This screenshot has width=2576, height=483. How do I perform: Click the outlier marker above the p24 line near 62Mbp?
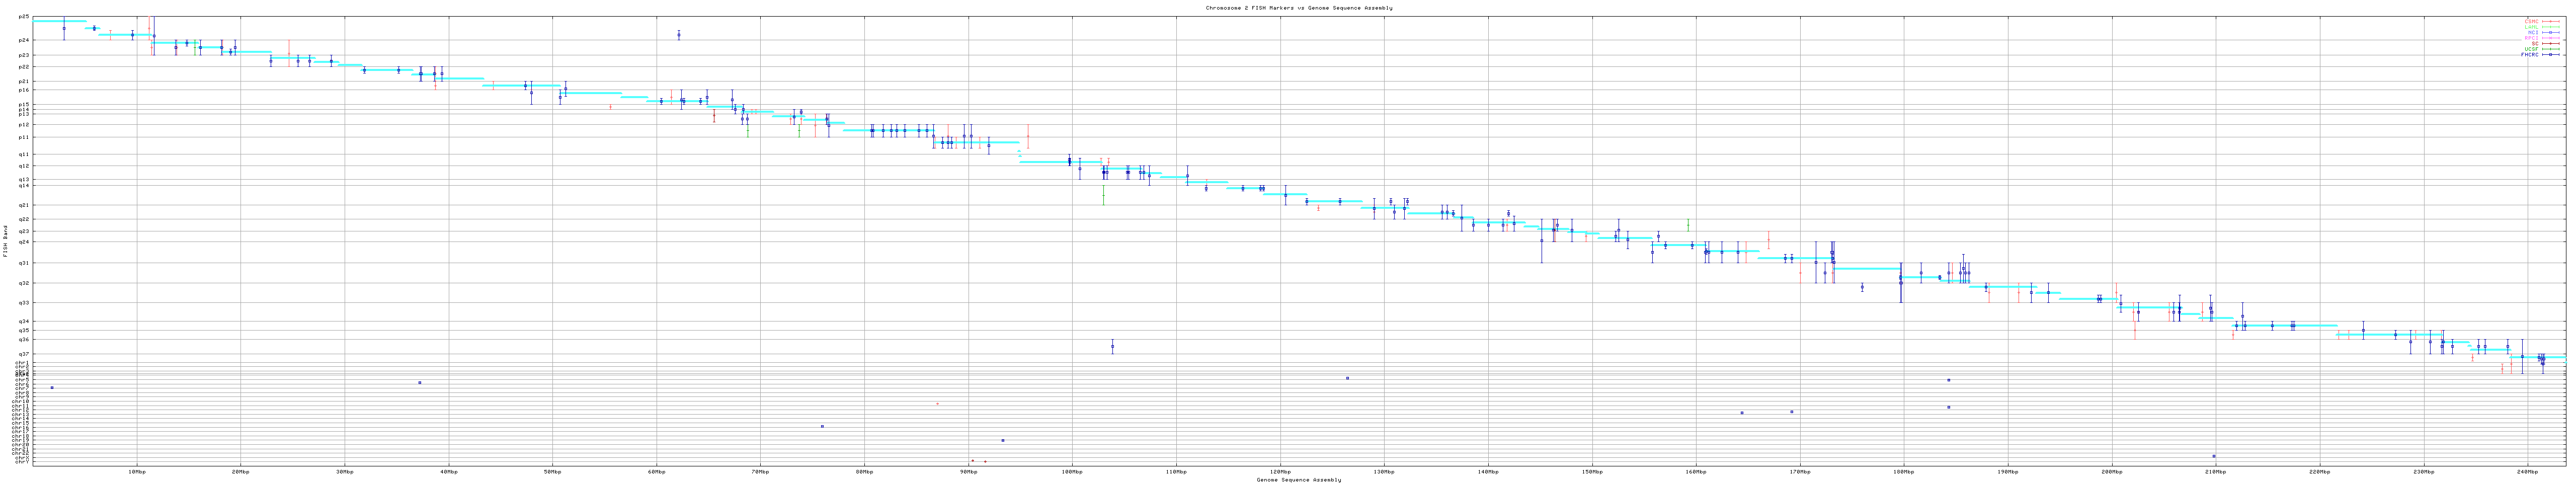pos(678,35)
